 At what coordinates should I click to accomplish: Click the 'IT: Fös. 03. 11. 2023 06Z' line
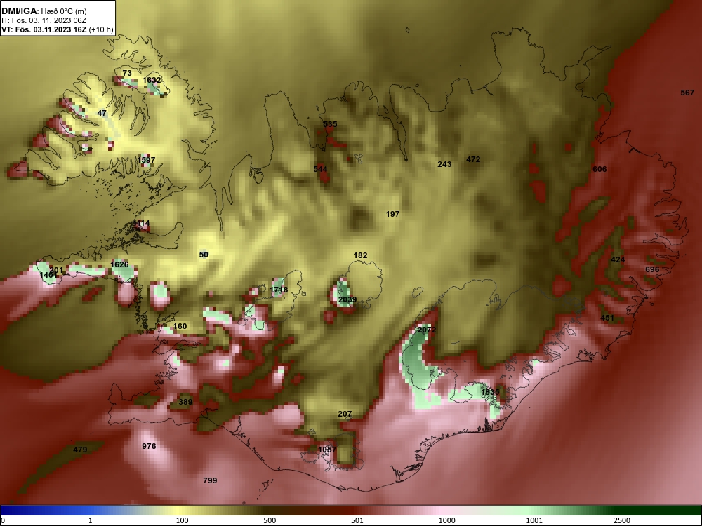click(x=44, y=20)
